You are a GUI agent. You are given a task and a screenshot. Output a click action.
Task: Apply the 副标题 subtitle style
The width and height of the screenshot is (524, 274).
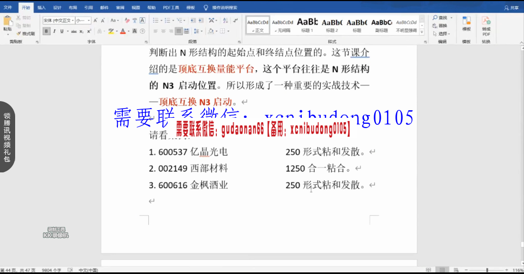click(x=381, y=25)
